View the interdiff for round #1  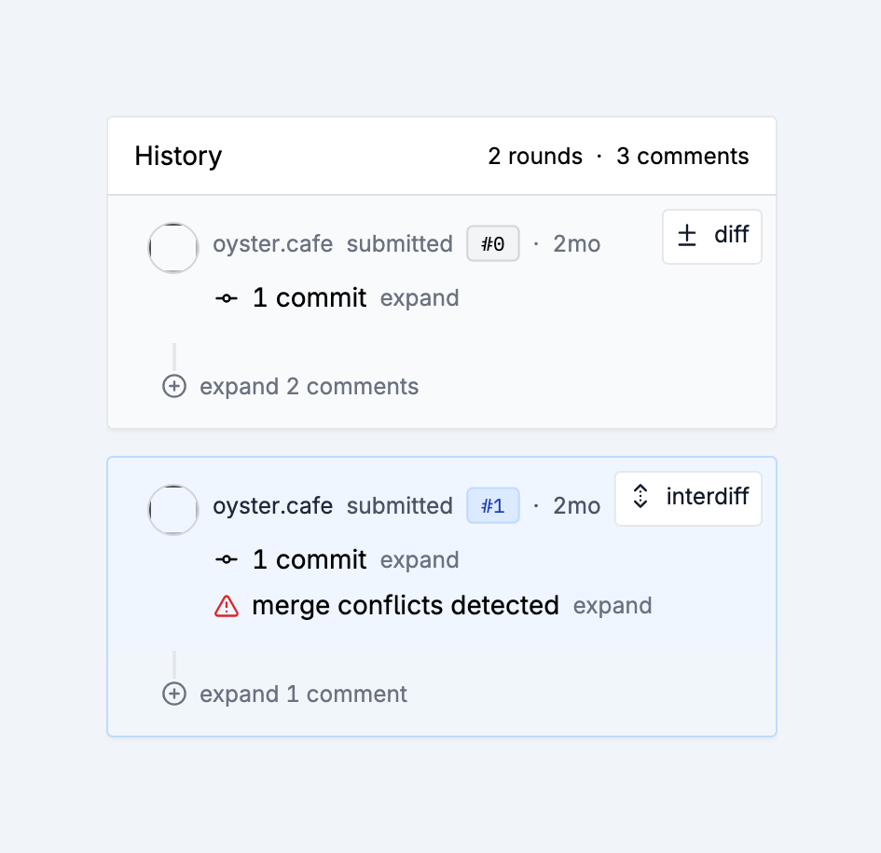pyautogui.click(x=688, y=498)
